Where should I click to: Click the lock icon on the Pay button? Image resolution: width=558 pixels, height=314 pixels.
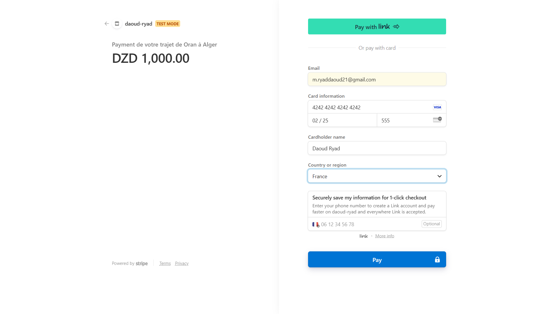click(437, 260)
